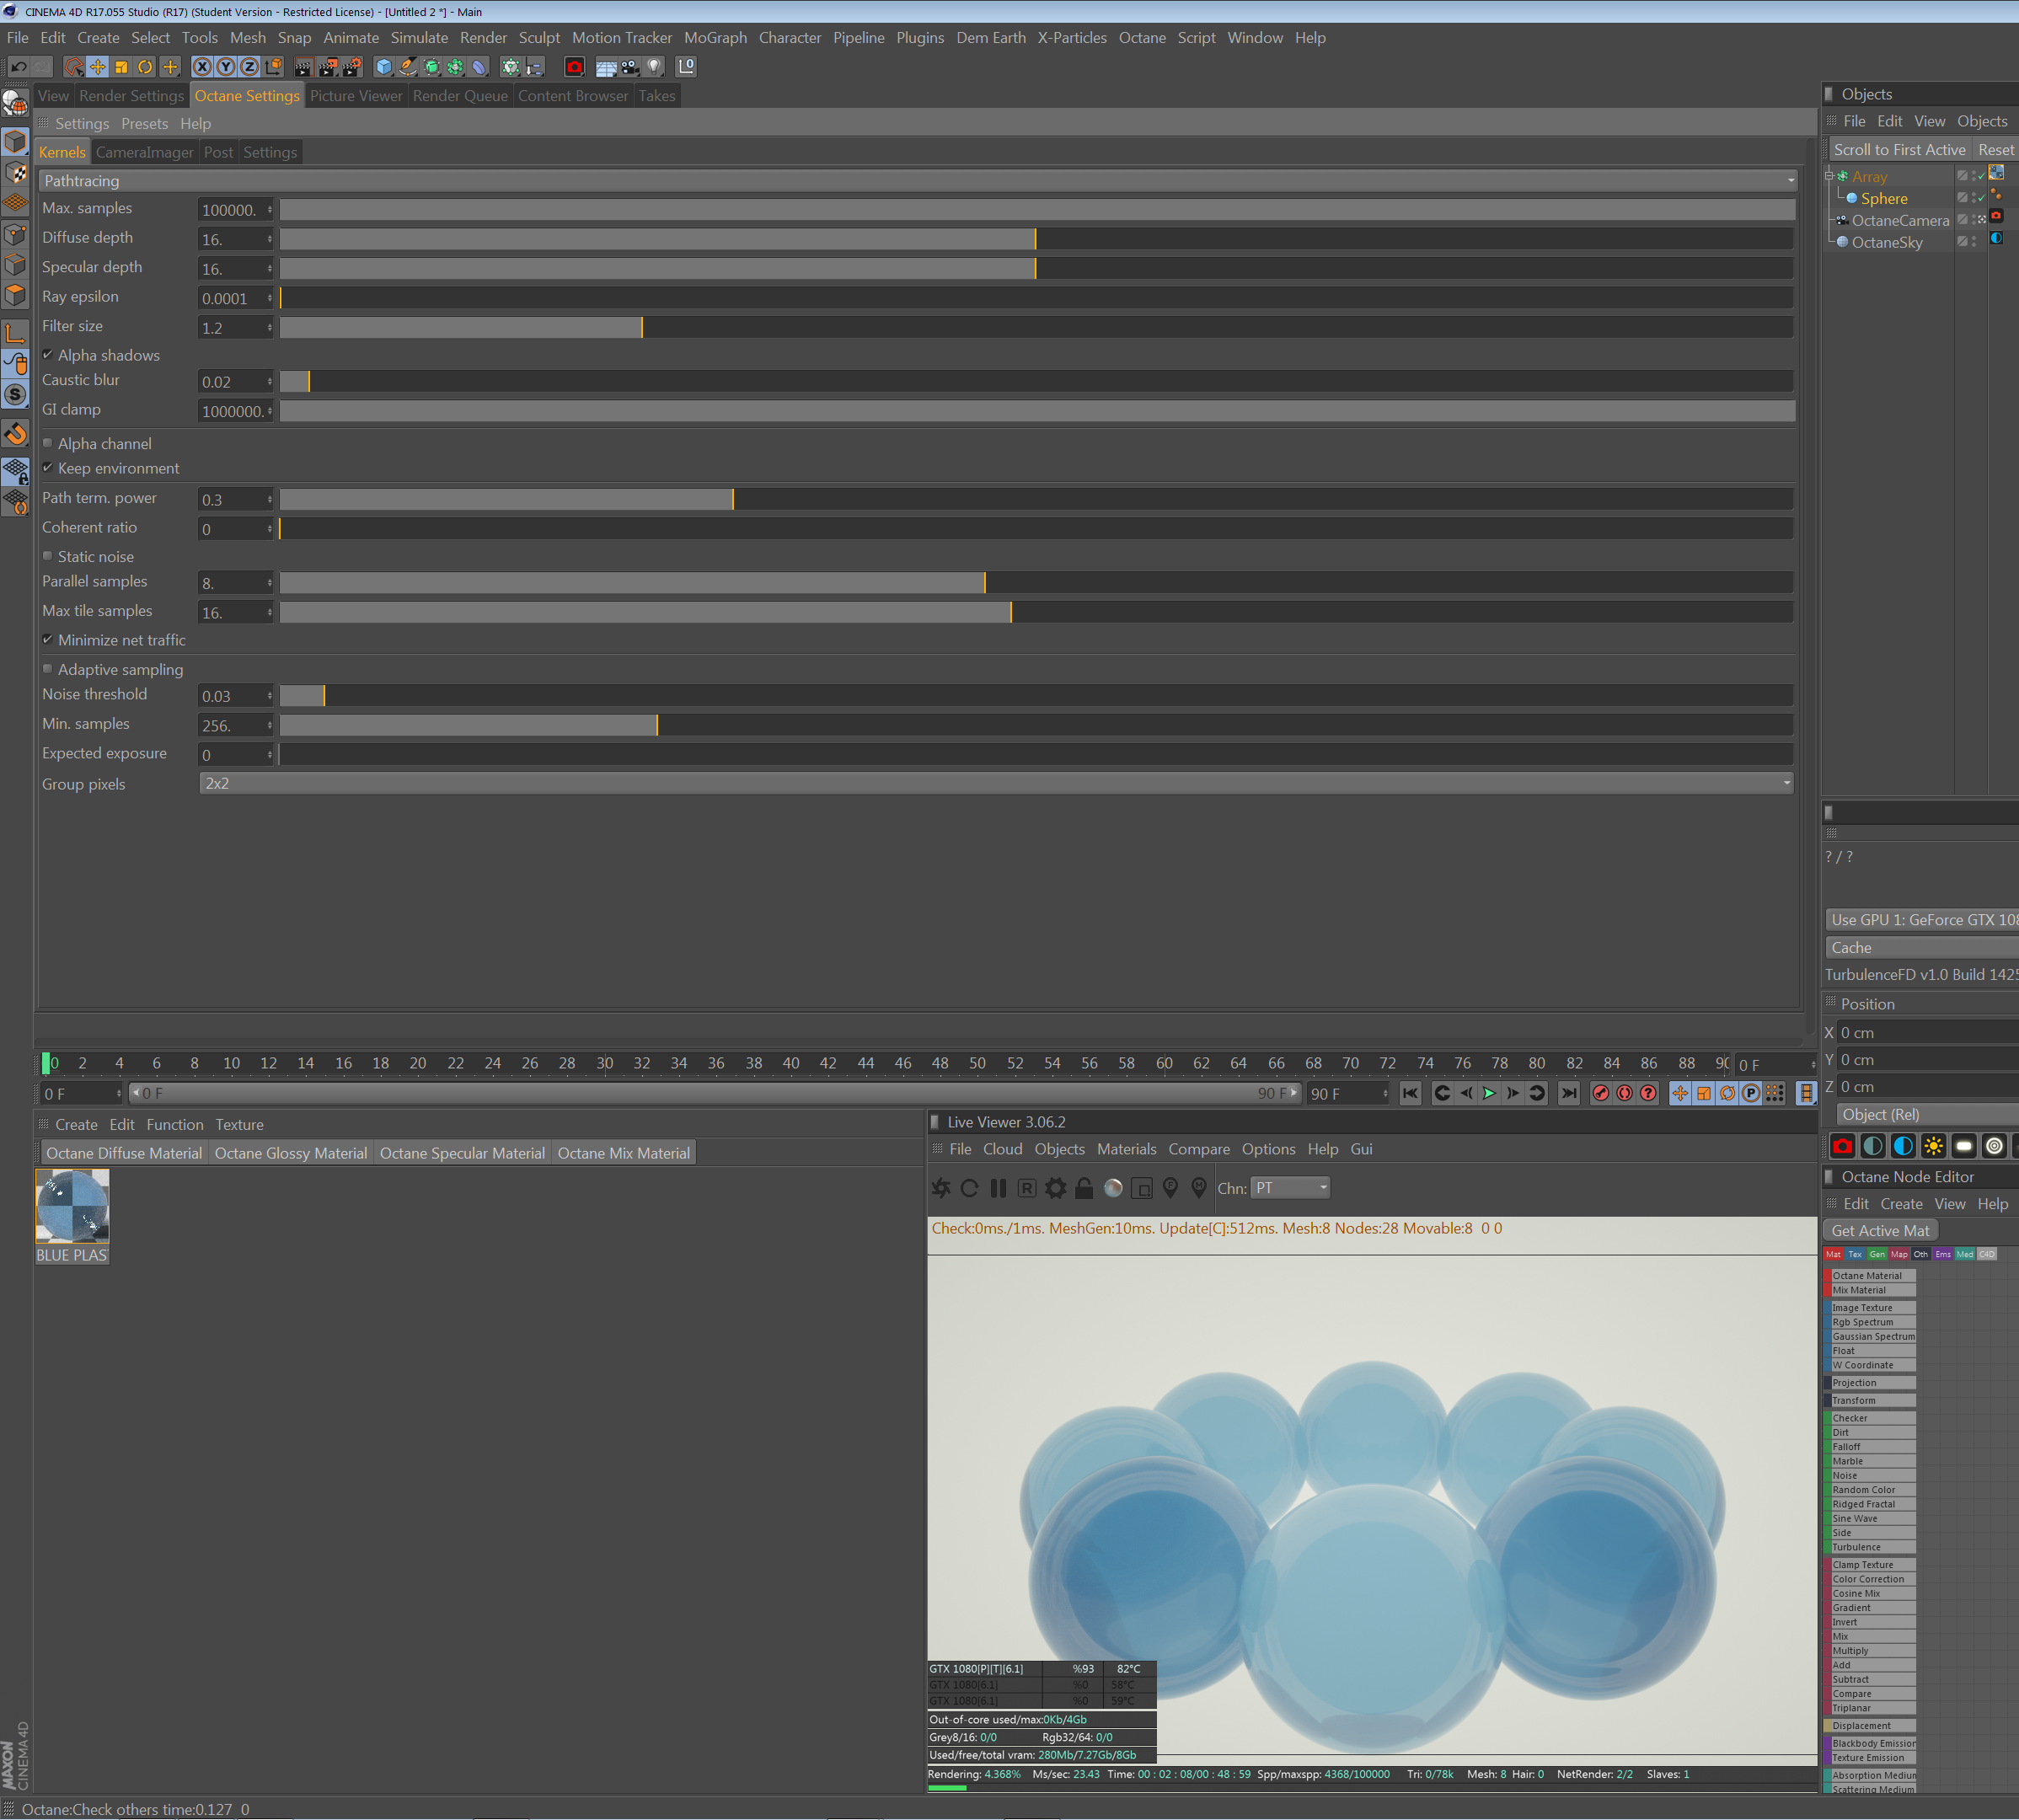This screenshot has width=2019, height=1820.
Task: Click the Live Viewer settings gear icon
Action: pyautogui.click(x=1055, y=1188)
